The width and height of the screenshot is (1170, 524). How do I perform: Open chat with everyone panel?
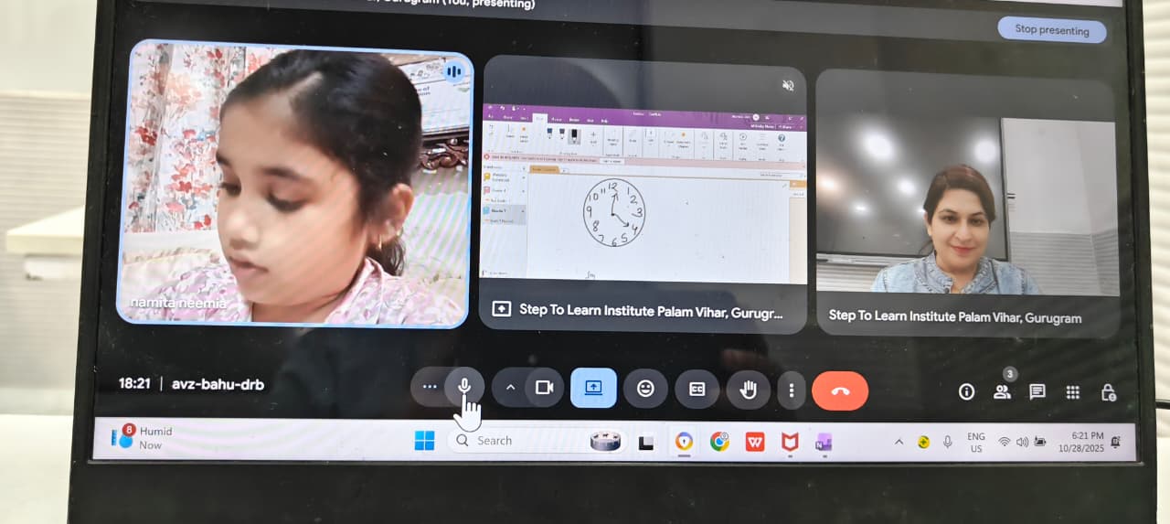tap(1037, 391)
